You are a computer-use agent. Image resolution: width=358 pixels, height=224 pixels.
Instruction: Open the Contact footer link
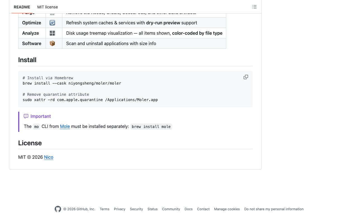click(203, 209)
